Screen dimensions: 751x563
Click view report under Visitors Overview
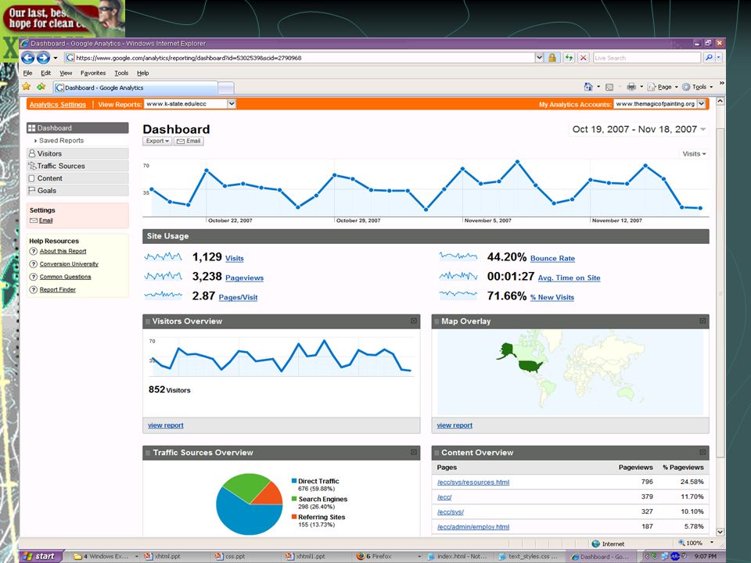click(166, 425)
